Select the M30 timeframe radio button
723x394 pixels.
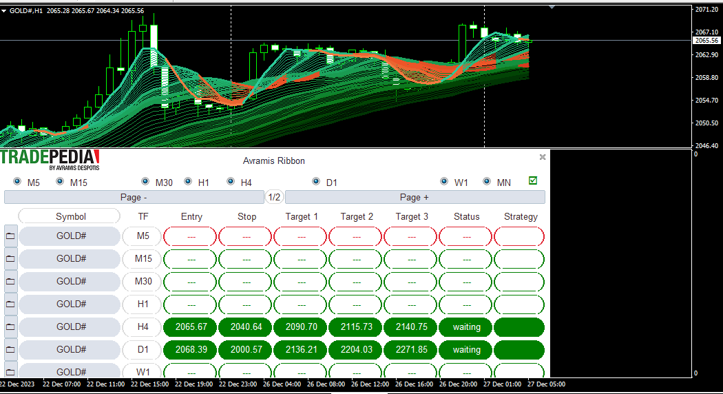coord(145,181)
